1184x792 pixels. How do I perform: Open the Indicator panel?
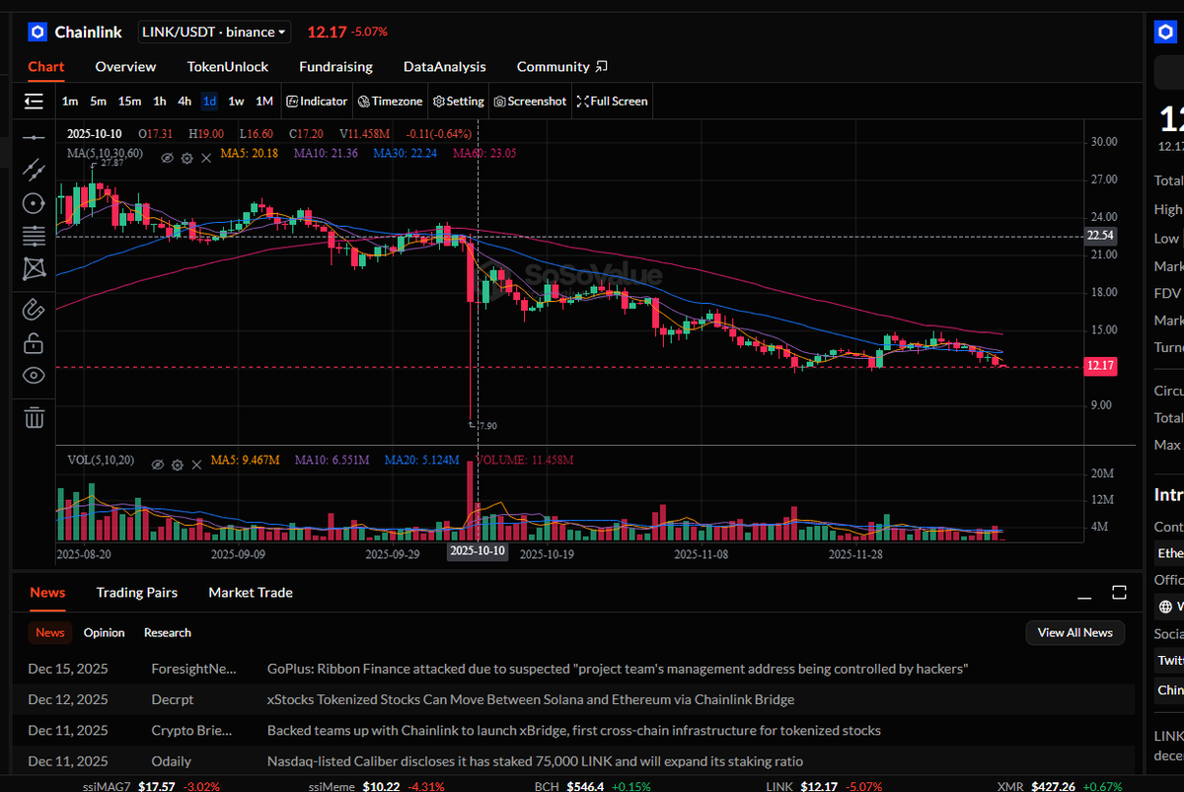click(x=316, y=101)
